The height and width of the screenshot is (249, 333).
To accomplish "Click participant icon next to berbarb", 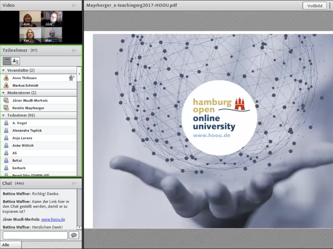I will point(6,168).
